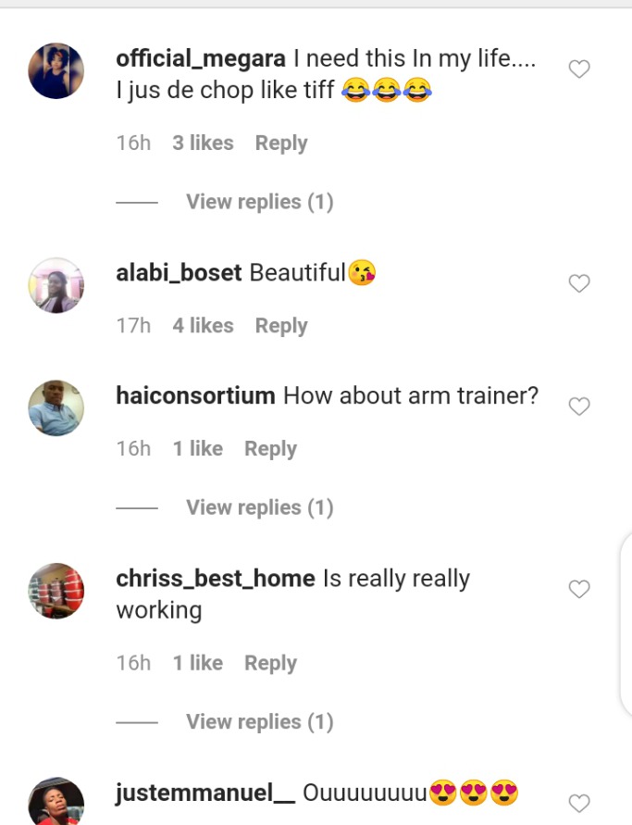Like official_megara's comment with heart icon

coord(579,69)
